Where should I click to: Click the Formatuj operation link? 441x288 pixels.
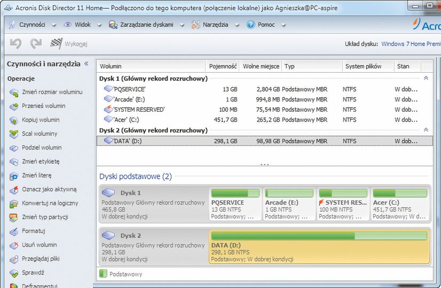point(34,231)
